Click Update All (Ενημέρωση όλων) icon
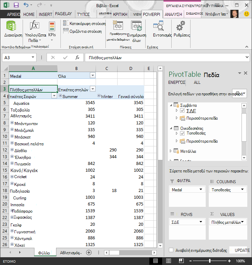Screen dimensions: 252x265 click(136, 26)
